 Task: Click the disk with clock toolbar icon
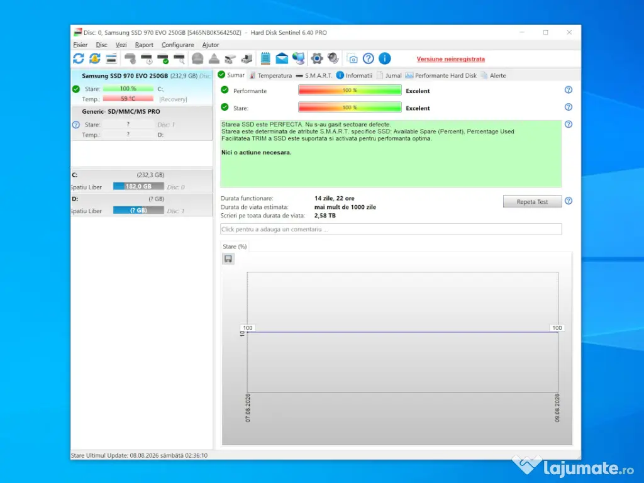(147, 58)
